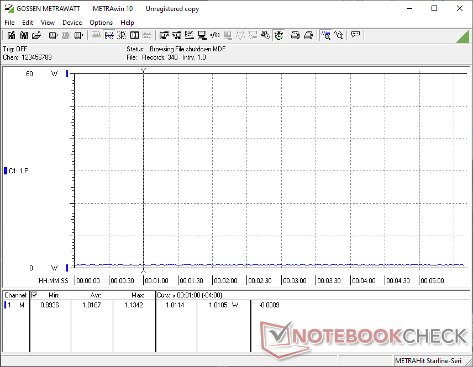473x367 pixels.
Task: Click the first printer icon
Action: click(x=296, y=35)
